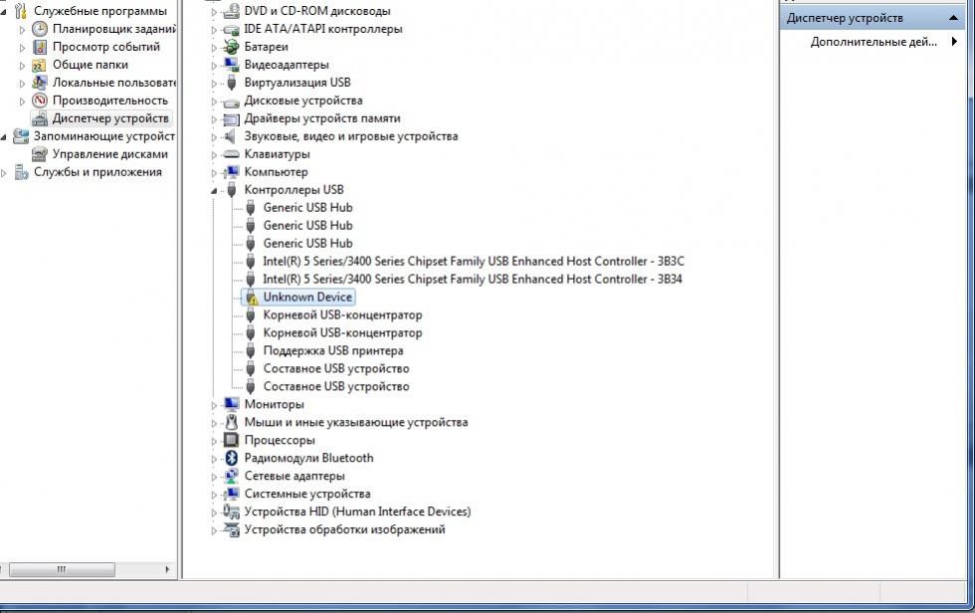This screenshot has height=613, width=975.
Task: Click the Event Viewer icon
Action: coord(40,47)
